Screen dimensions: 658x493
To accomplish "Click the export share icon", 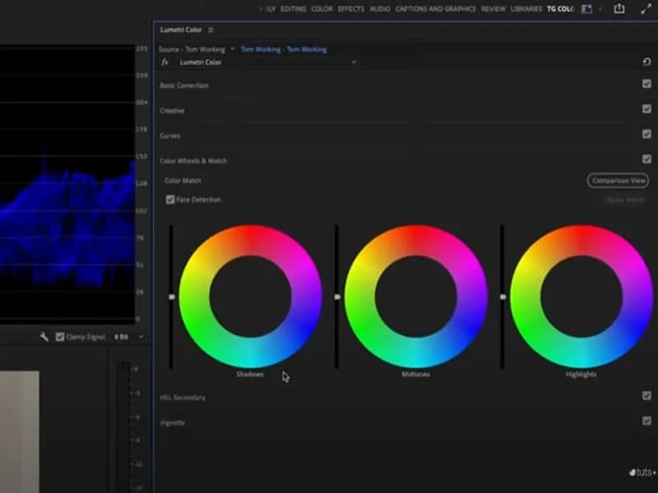I will [619, 9].
